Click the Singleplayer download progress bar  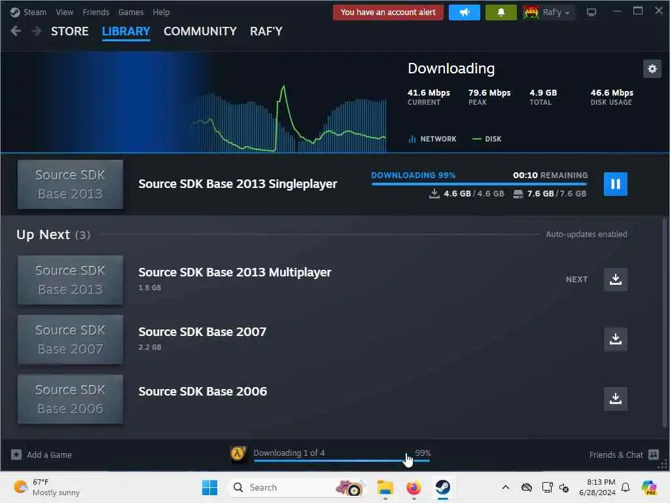point(480,184)
